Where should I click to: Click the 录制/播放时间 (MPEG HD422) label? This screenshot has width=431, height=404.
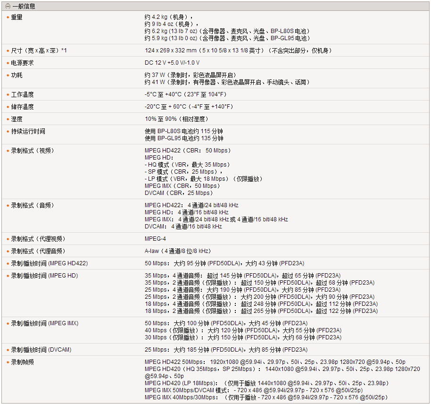(49, 263)
